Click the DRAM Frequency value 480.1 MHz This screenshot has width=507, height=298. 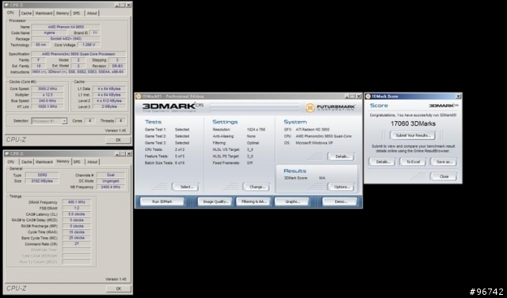[76, 202]
